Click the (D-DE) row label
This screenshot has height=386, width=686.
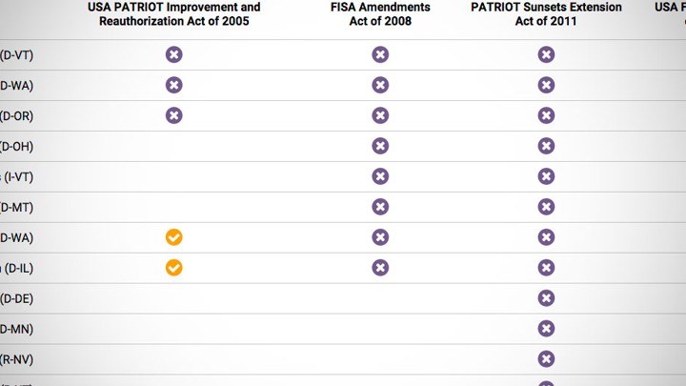(x=16, y=299)
